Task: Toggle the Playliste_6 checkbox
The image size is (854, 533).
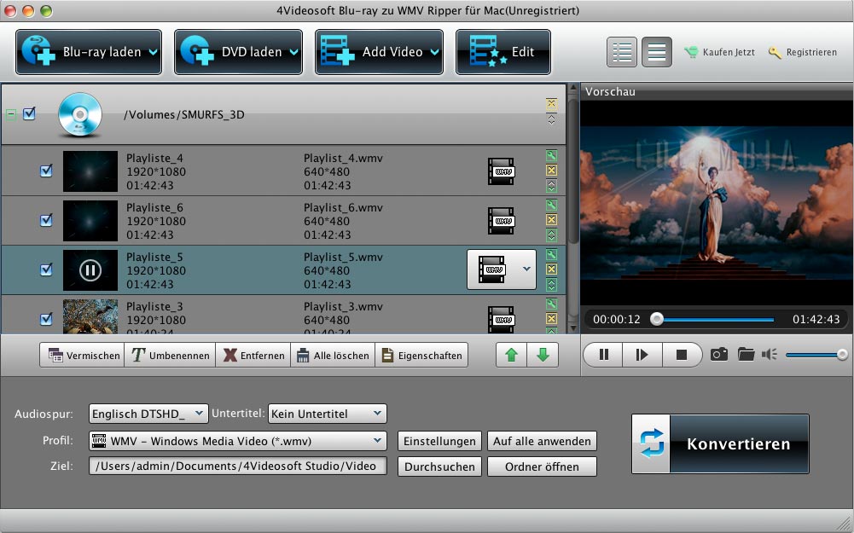Action: (47, 221)
